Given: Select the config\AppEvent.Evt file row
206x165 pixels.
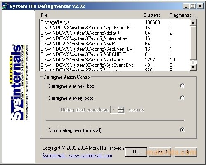Looking at the screenshot, I should [x=115, y=28].
